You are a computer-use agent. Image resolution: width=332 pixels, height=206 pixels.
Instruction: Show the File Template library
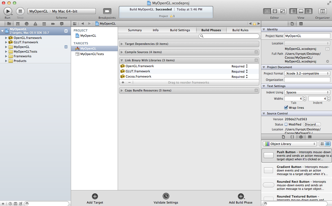click(x=283, y=137)
